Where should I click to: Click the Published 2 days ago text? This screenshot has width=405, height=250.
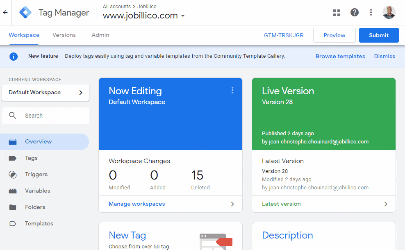tap(288, 134)
